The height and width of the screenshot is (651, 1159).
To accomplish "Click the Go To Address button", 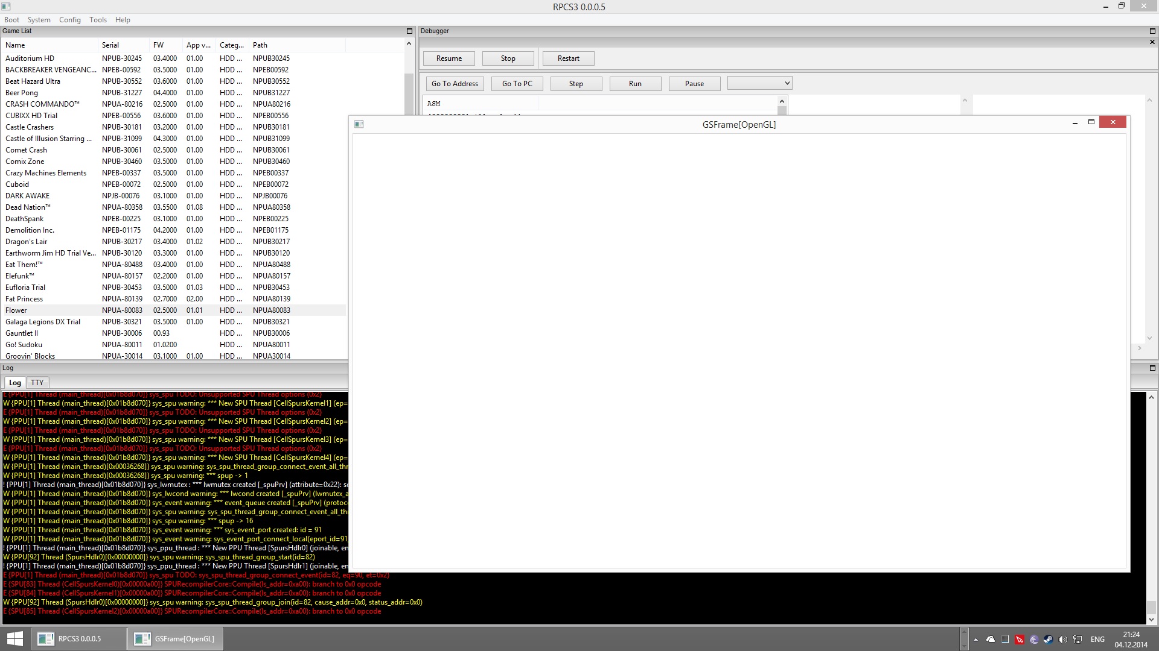I will (455, 84).
